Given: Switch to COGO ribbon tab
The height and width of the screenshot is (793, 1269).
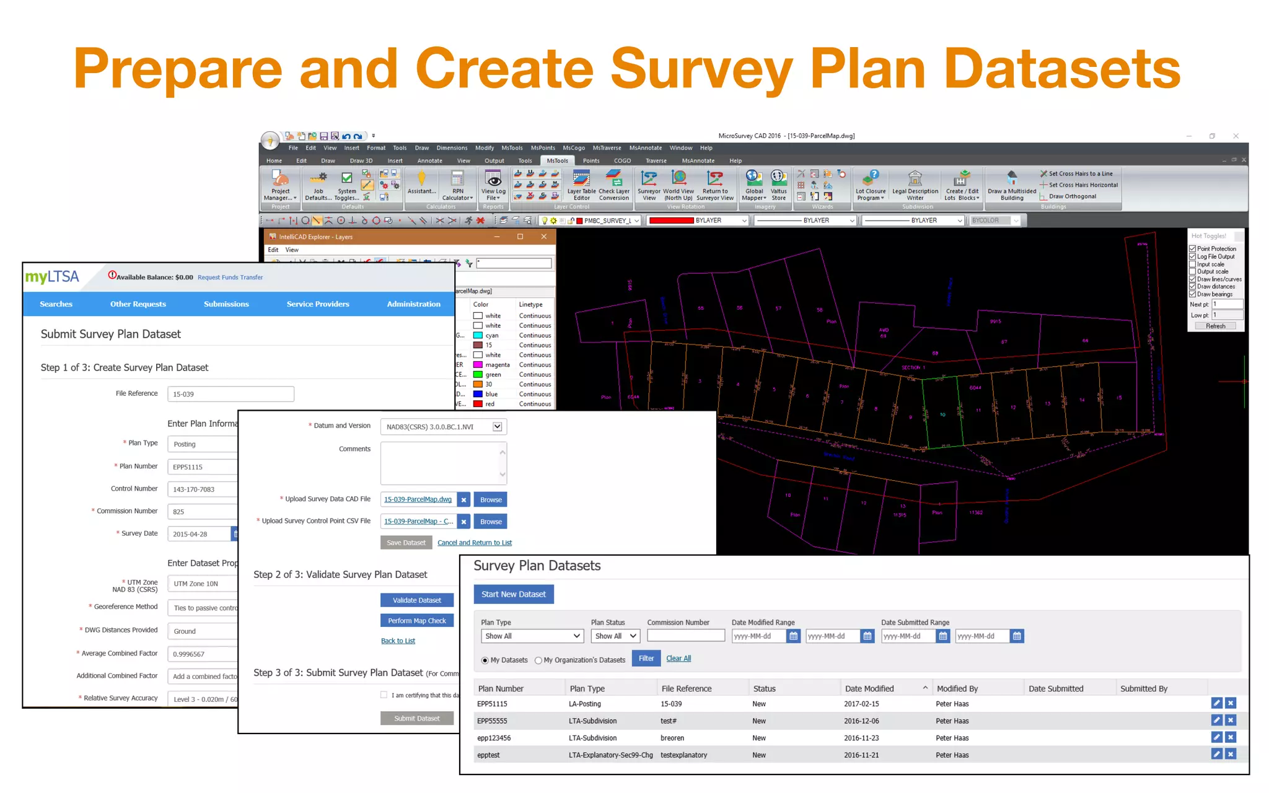Looking at the screenshot, I should pyautogui.click(x=622, y=160).
